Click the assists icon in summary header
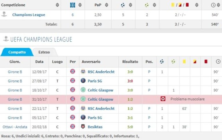The width and height of the screenshot is (222, 140). [x=147, y=5]
